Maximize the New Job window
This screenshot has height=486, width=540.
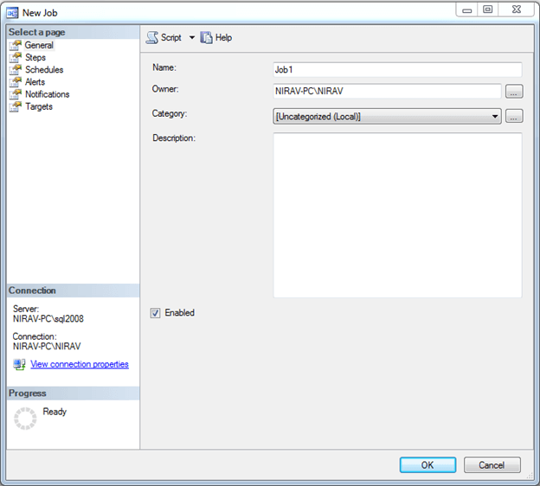(x=488, y=10)
